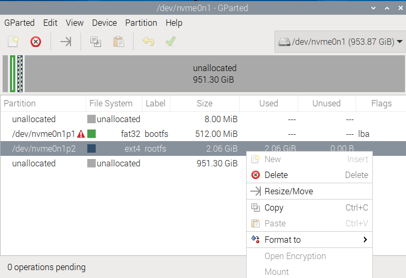This screenshot has width=406, height=278.
Task: Click the Resize/Move arrow toolbar icon
Action: 66,42
